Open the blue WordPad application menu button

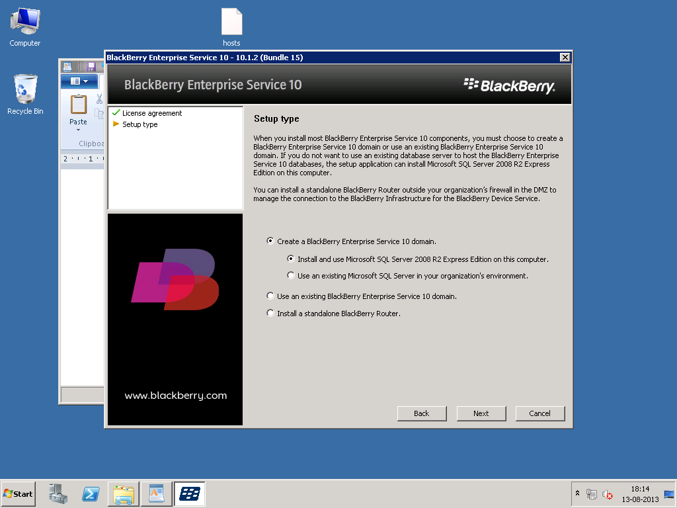[x=79, y=81]
